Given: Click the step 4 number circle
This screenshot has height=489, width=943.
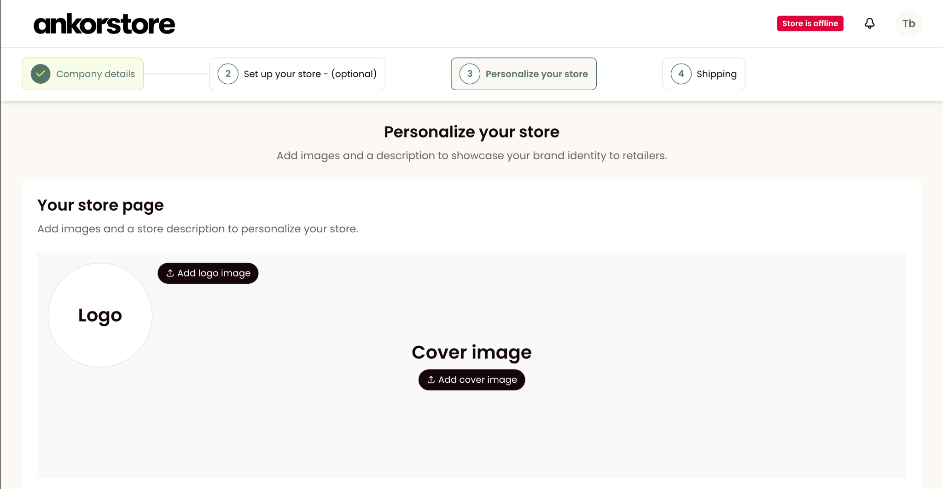Looking at the screenshot, I should tap(681, 74).
